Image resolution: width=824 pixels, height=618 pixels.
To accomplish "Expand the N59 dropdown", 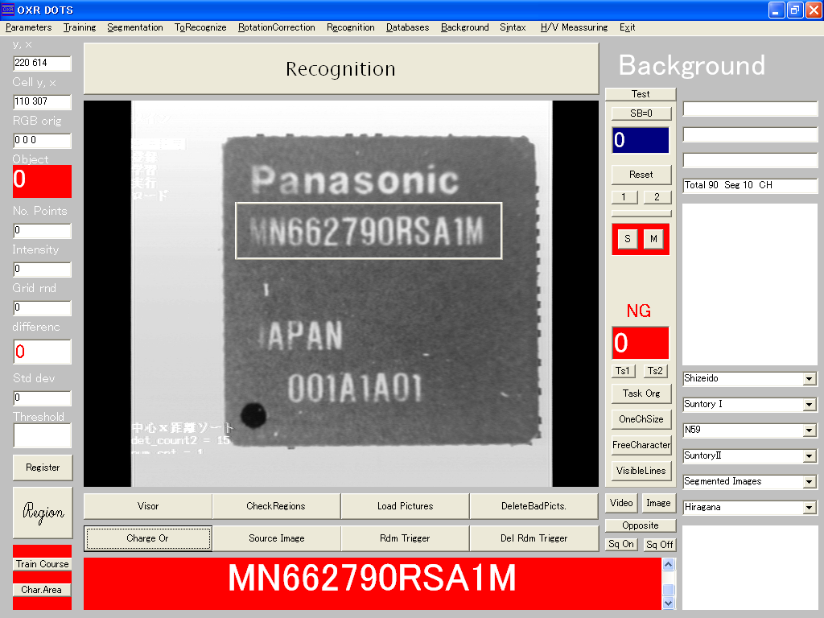I will pyautogui.click(x=810, y=431).
